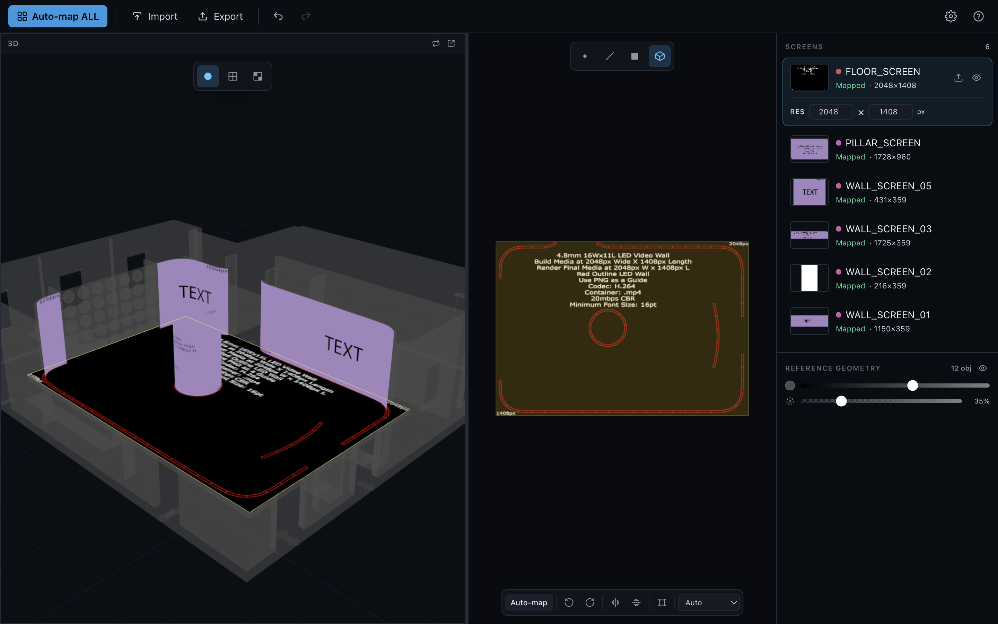Open the Auto dropdown
998x624 pixels.
(x=709, y=603)
